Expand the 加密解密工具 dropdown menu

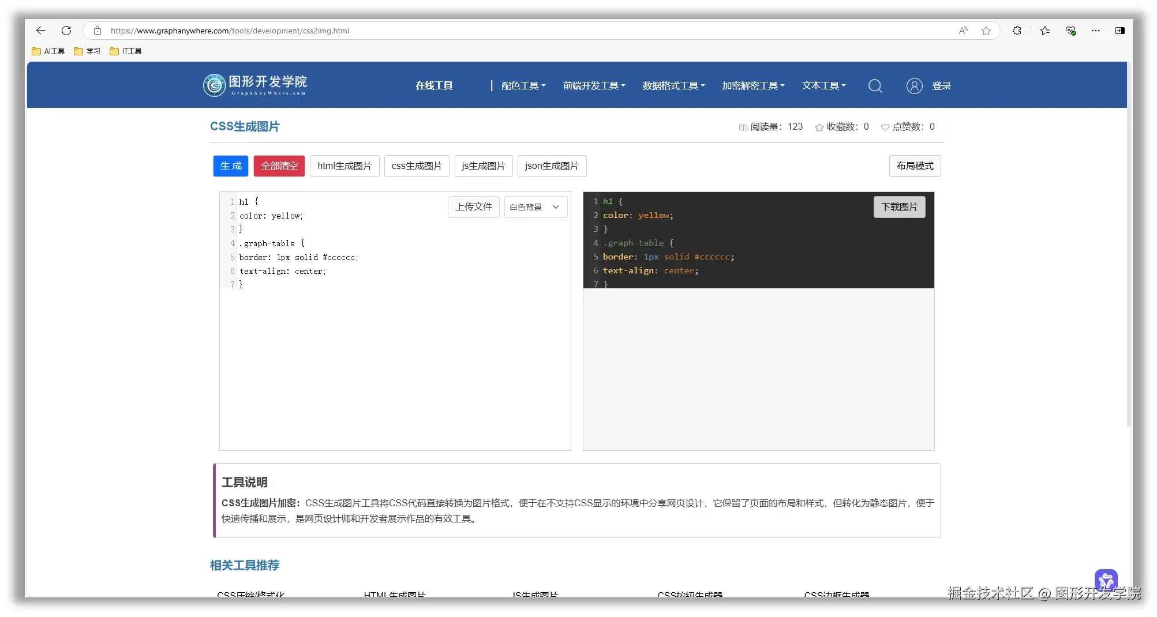pyautogui.click(x=752, y=85)
